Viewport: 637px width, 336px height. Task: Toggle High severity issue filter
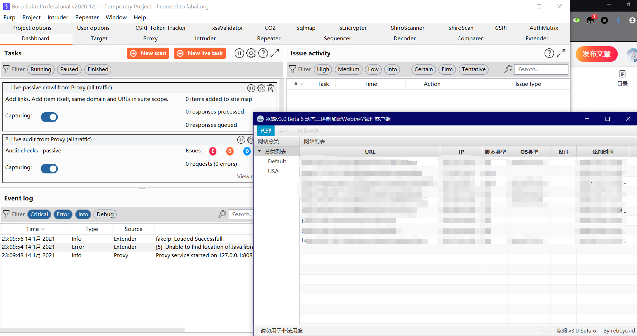[x=323, y=69]
